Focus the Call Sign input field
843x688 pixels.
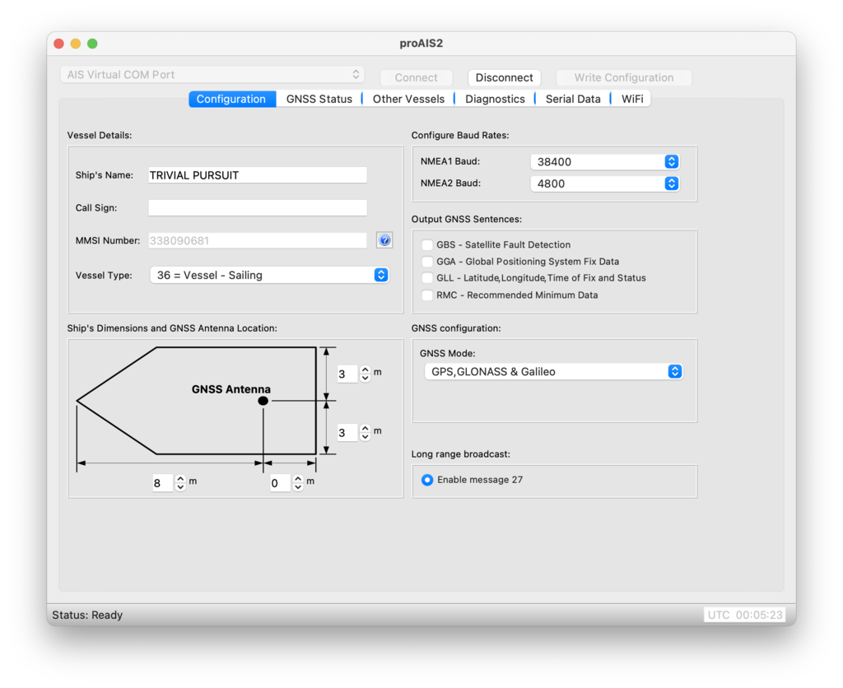[258, 208]
